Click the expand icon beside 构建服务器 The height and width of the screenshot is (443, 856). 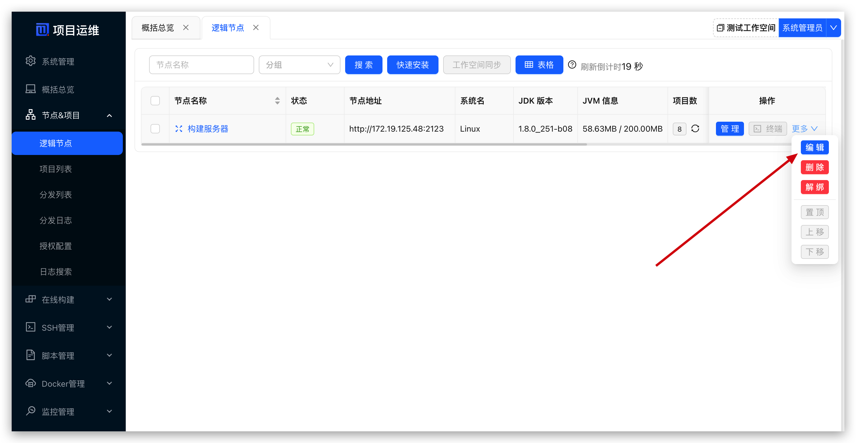coord(179,129)
